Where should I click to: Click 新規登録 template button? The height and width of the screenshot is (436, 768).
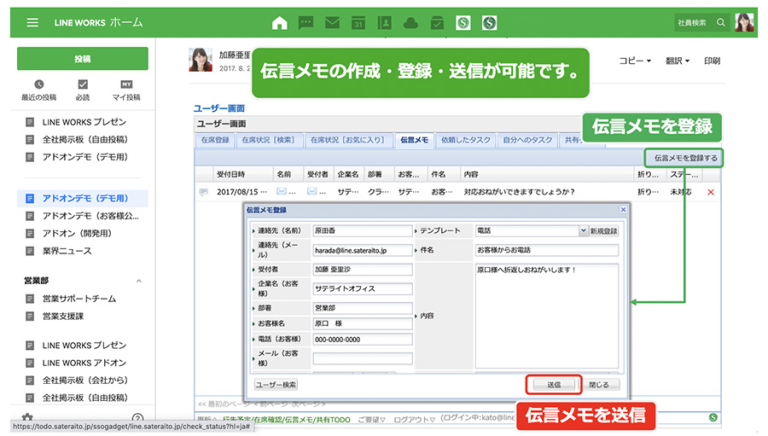click(x=603, y=231)
